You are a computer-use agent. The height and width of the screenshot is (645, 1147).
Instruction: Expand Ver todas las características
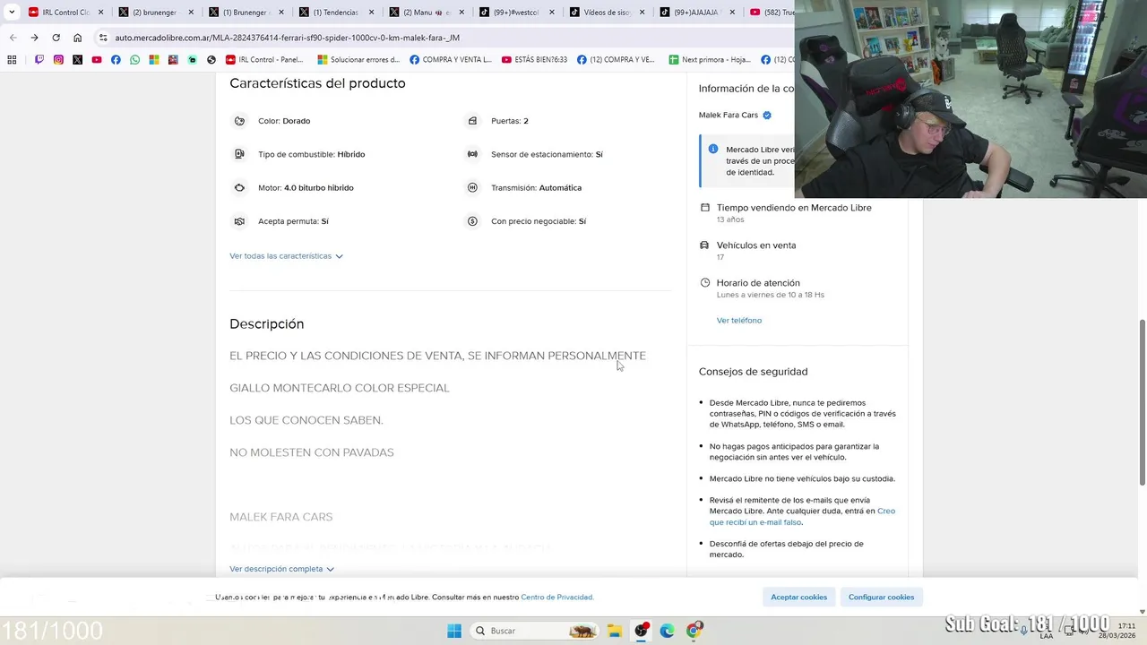[x=286, y=256]
